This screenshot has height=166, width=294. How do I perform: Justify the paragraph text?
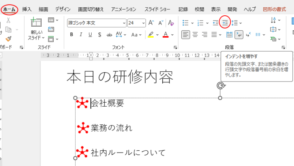pos(214,35)
